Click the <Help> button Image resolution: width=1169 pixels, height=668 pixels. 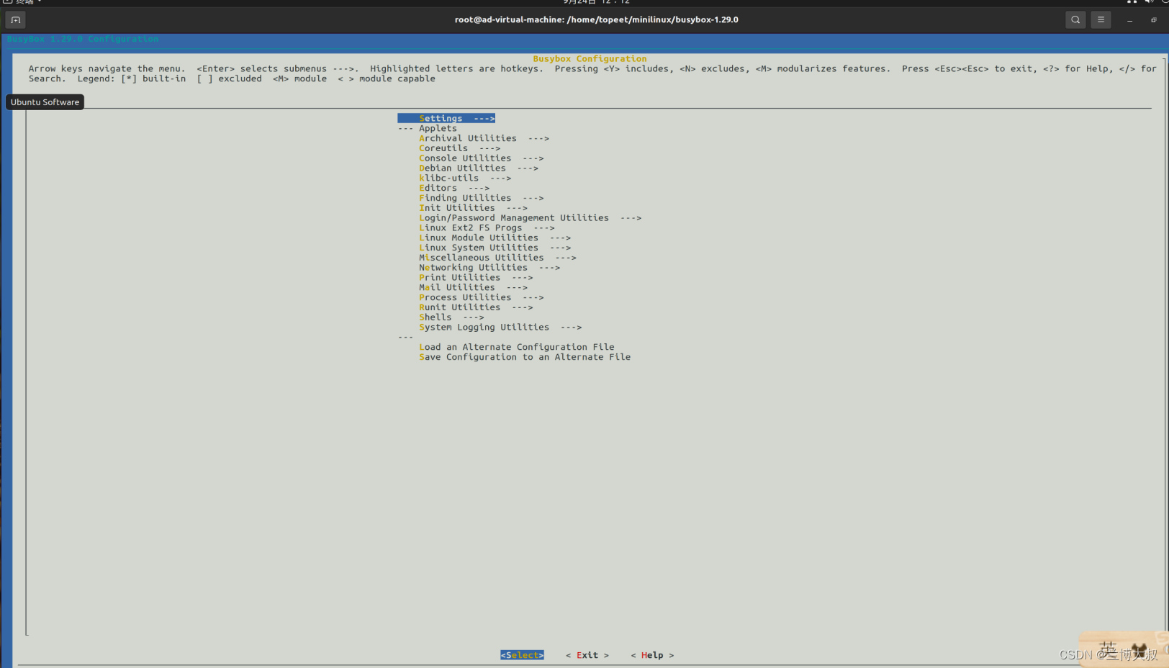(652, 655)
